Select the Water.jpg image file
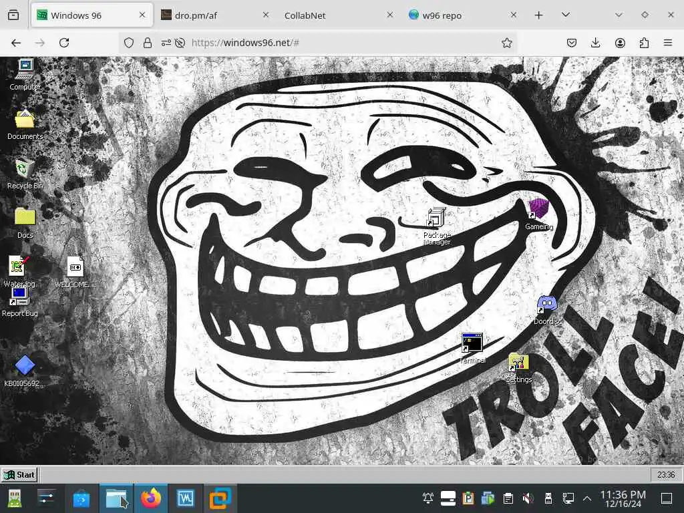The image size is (684, 513). [19, 271]
